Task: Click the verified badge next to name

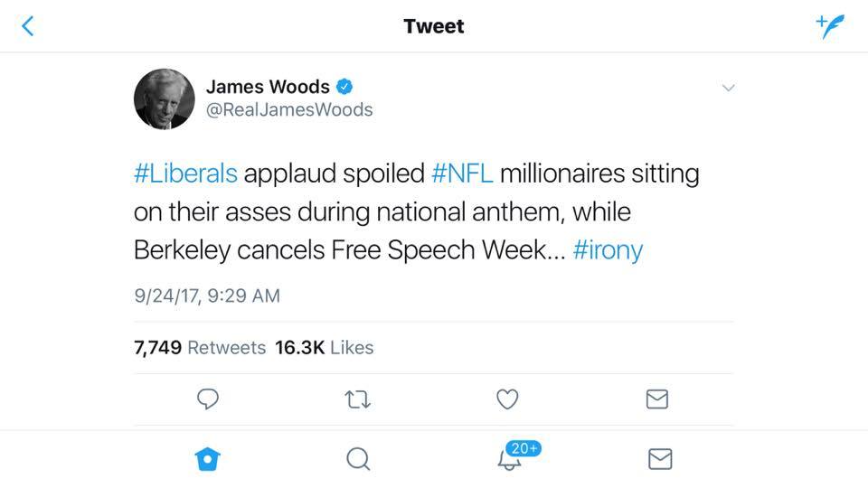Action: [x=344, y=87]
